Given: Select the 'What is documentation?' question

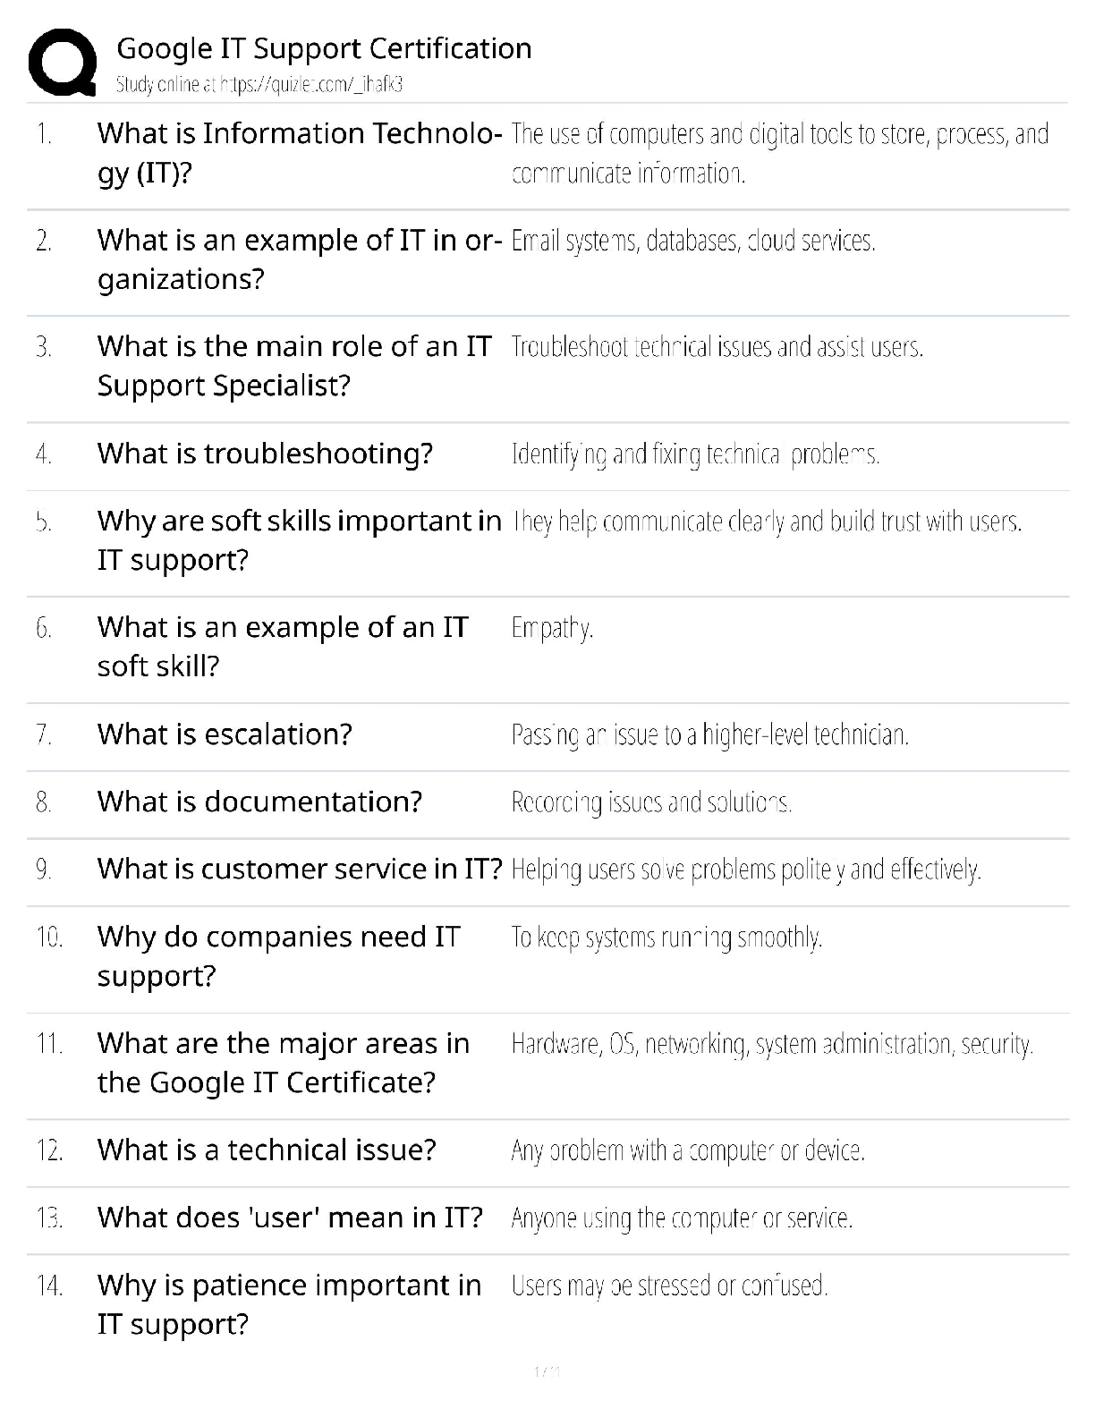Looking at the screenshot, I should (259, 802).
